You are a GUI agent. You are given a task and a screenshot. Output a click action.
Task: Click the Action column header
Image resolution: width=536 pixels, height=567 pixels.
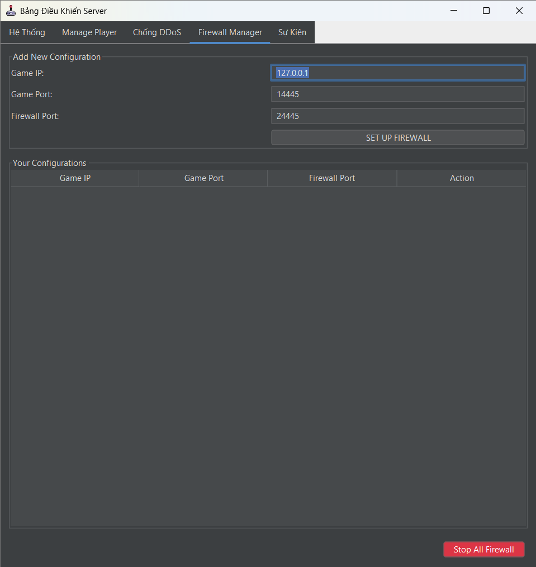pyautogui.click(x=462, y=178)
